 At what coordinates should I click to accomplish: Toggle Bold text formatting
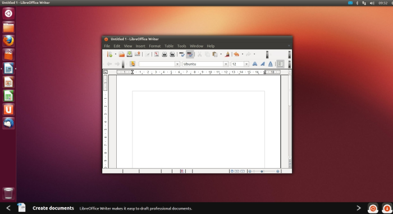(x=255, y=64)
